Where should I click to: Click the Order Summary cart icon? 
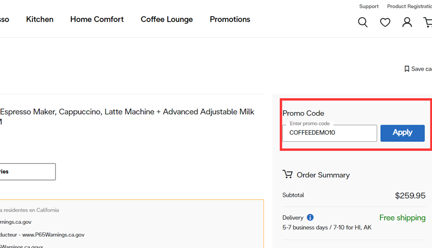coord(288,175)
